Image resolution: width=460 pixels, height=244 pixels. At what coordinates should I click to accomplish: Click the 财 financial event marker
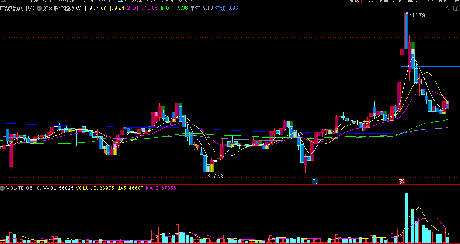pyautogui.click(x=315, y=181)
